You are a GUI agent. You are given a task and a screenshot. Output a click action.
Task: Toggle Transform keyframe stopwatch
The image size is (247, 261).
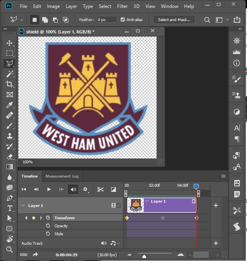click(48, 218)
